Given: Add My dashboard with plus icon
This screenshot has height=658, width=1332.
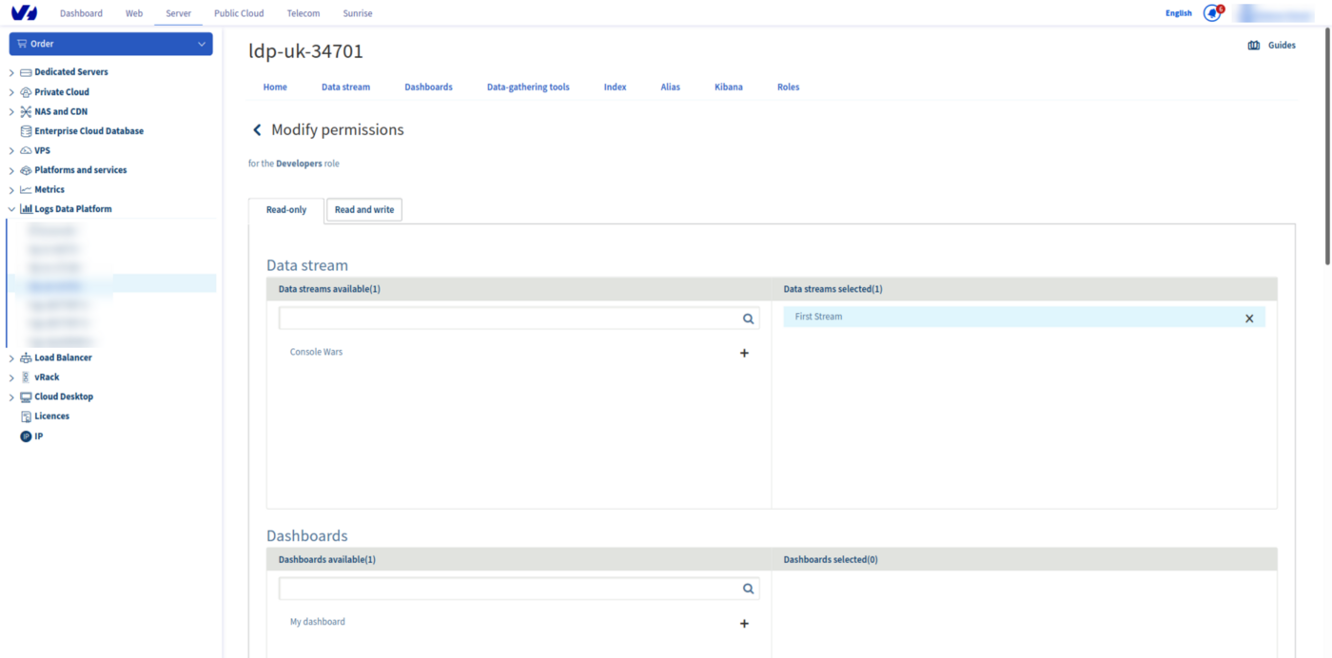Looking at the screenshot, I should tap(744, 624).
